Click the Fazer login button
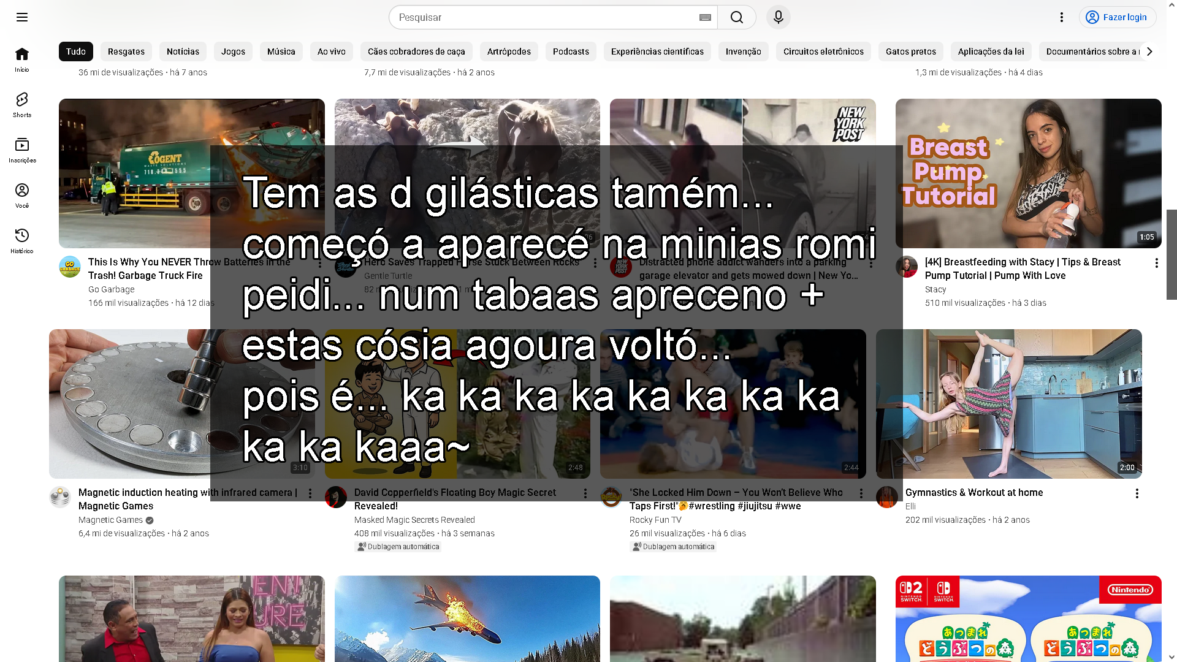The width and height of the screenshot is (1177, 662). (1117, 17)
